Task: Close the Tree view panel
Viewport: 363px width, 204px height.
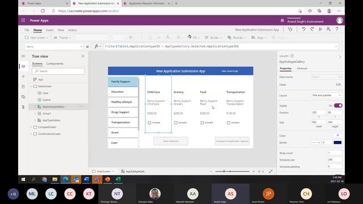Action: [83, 56]
